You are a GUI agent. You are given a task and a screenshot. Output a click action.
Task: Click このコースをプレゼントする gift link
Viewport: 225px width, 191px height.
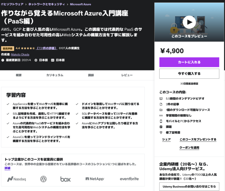click(198, 139)
